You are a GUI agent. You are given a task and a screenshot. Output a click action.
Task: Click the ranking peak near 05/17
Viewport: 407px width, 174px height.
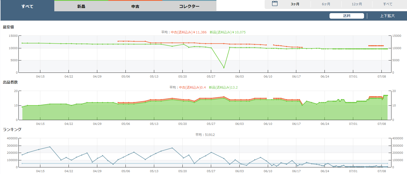click(172, 148)
